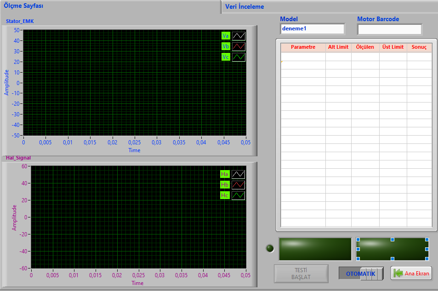438x291 pixels.
Task: Open the Veri İnceleme tab
Action: [x=329, y=7]
